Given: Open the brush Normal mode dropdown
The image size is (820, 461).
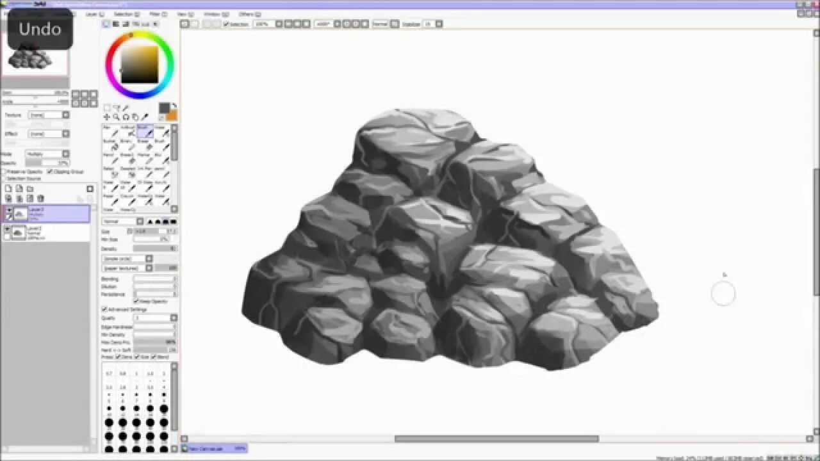Looking at the screenshot, I should 123,222.
